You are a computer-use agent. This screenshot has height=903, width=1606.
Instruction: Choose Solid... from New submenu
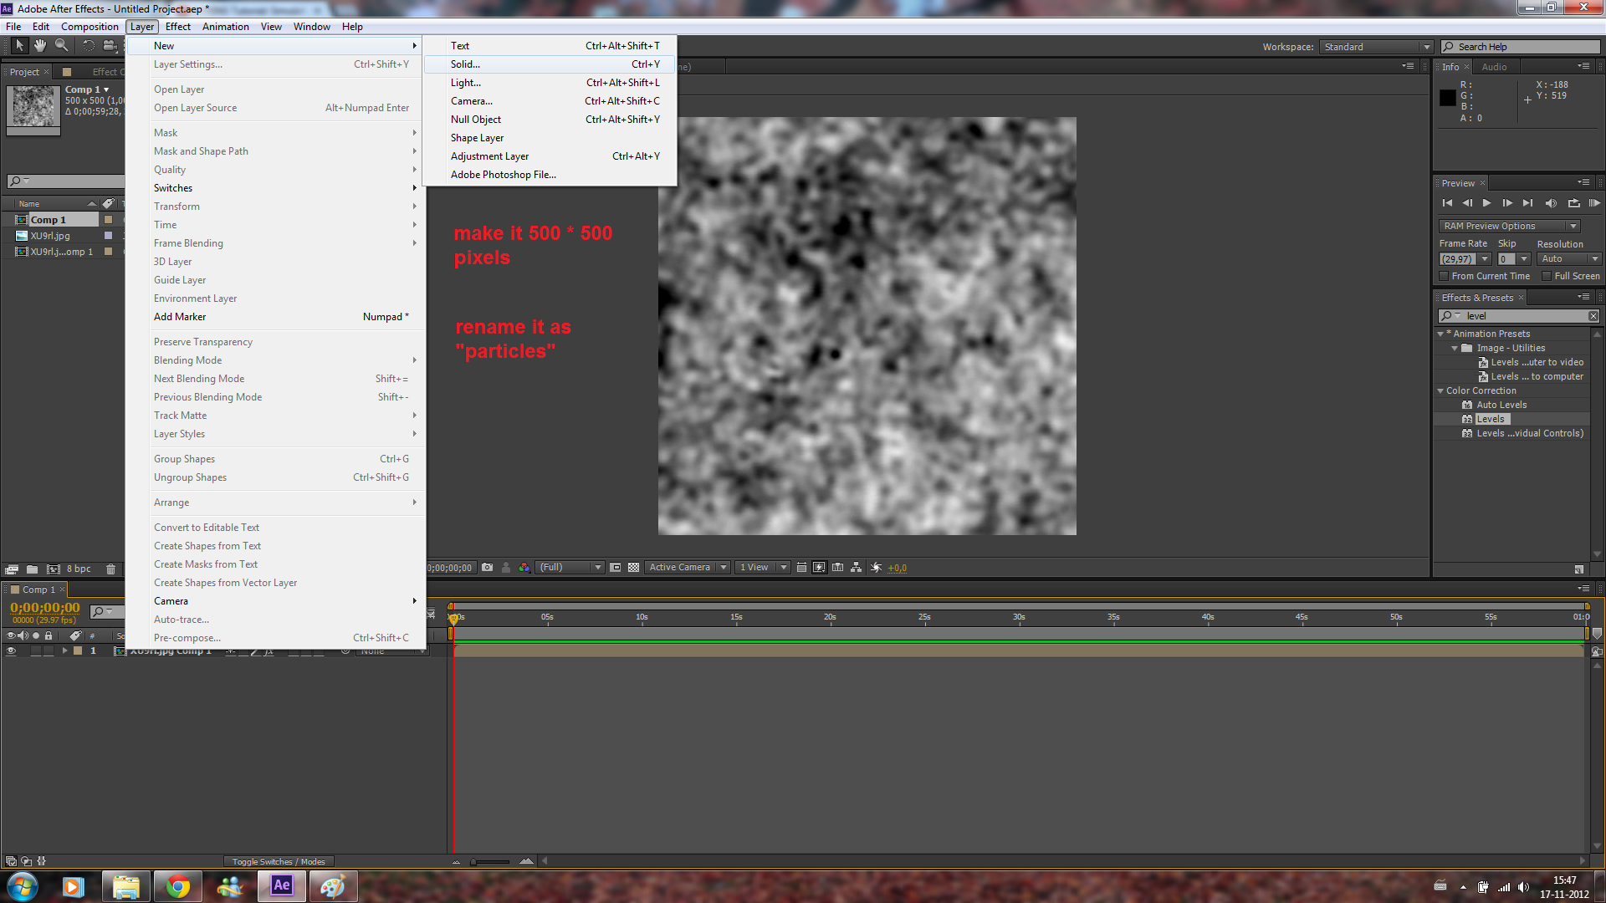[x=550, y=64]
